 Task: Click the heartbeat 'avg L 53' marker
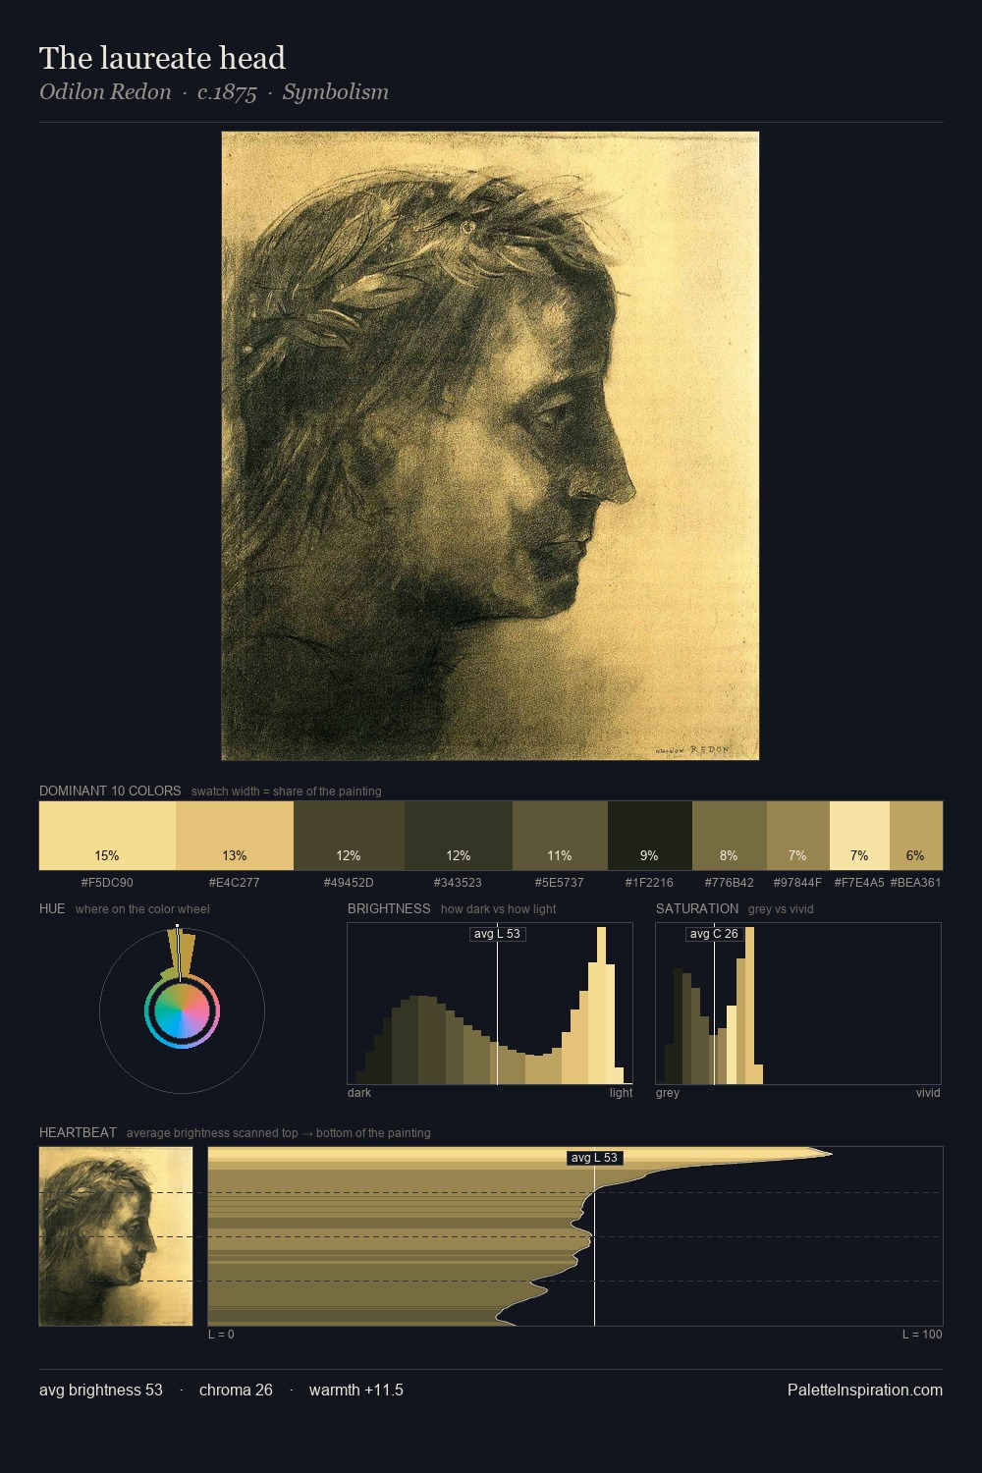[x=595, y=1158]
